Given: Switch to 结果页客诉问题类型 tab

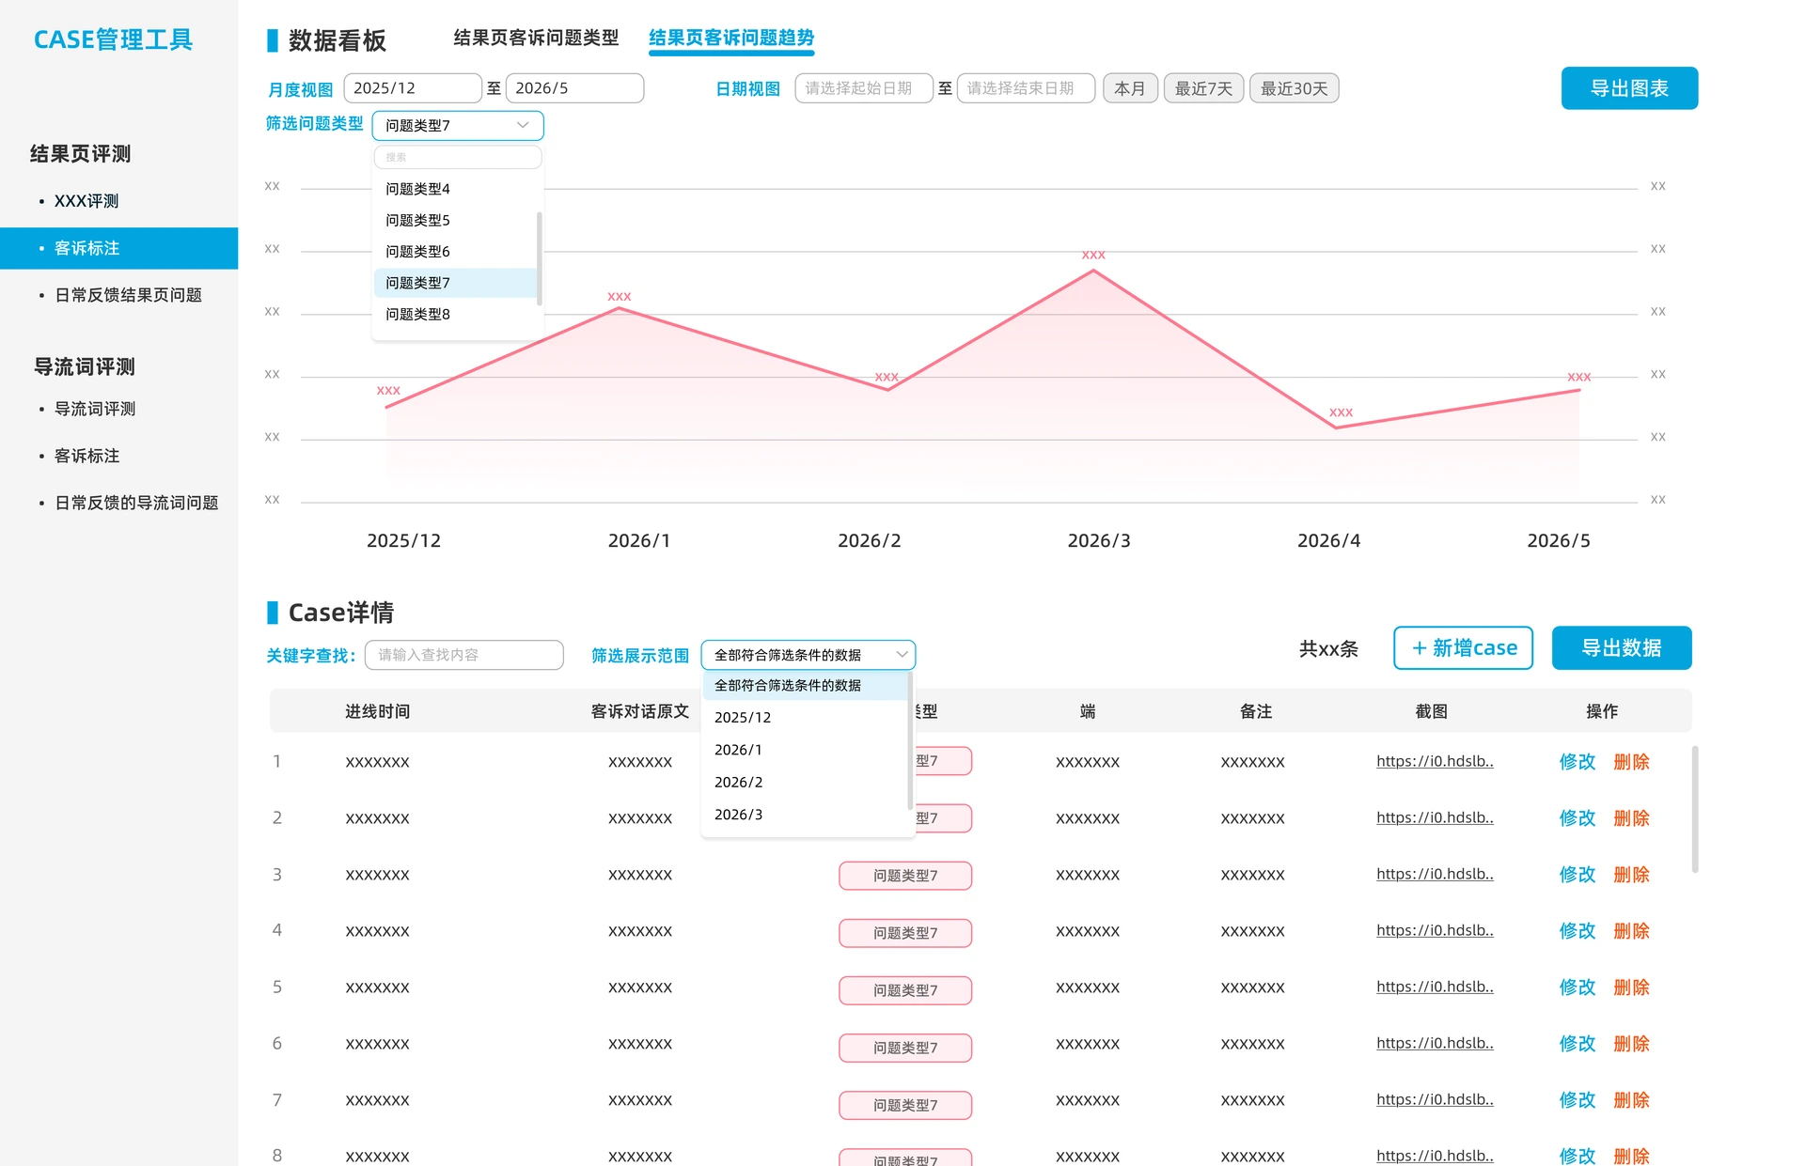Looking at the screenshot, I should [x=536, y=38].
